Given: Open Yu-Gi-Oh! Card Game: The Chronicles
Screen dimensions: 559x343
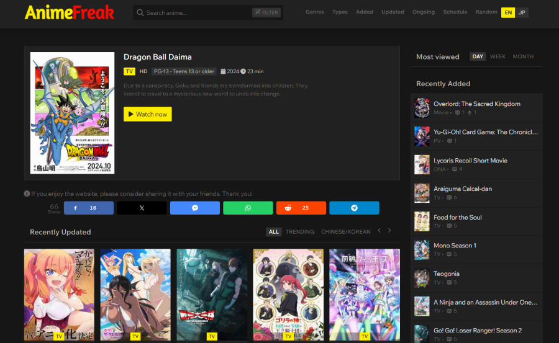Looking at the screenshot, I should pyautogui.click(x=486, y=132).
